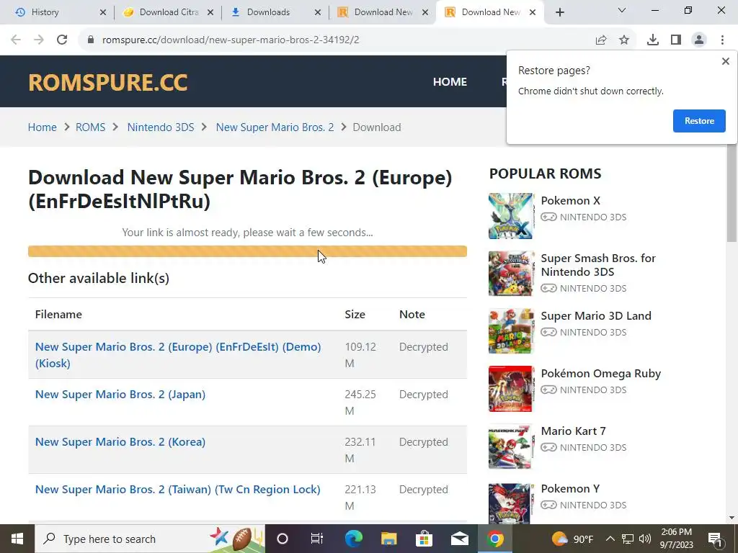738x553 pixels.
Task: Click the browser back arrow
Action: click(16, 40)
